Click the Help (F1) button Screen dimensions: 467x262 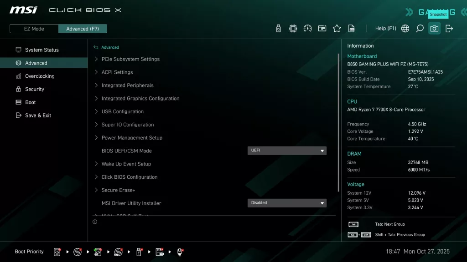click(x=385, y=28)
